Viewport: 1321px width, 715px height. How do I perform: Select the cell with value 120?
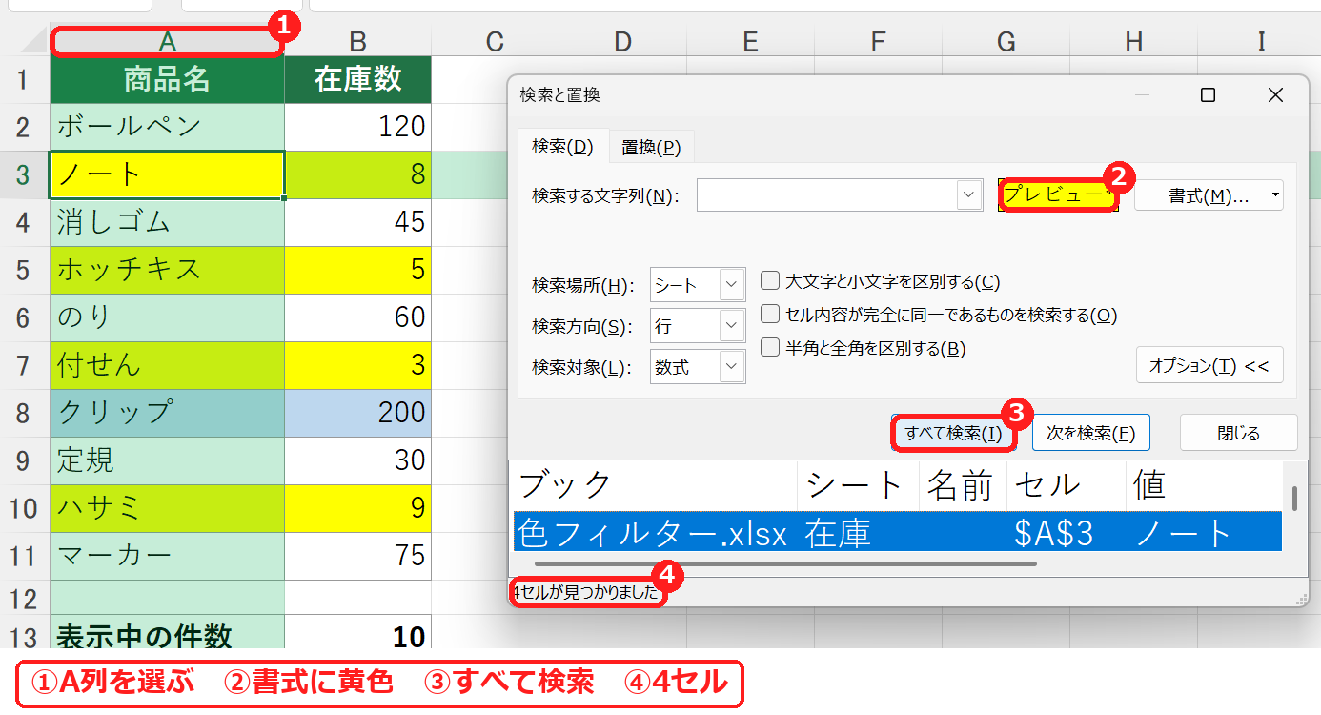pos(357,127)
